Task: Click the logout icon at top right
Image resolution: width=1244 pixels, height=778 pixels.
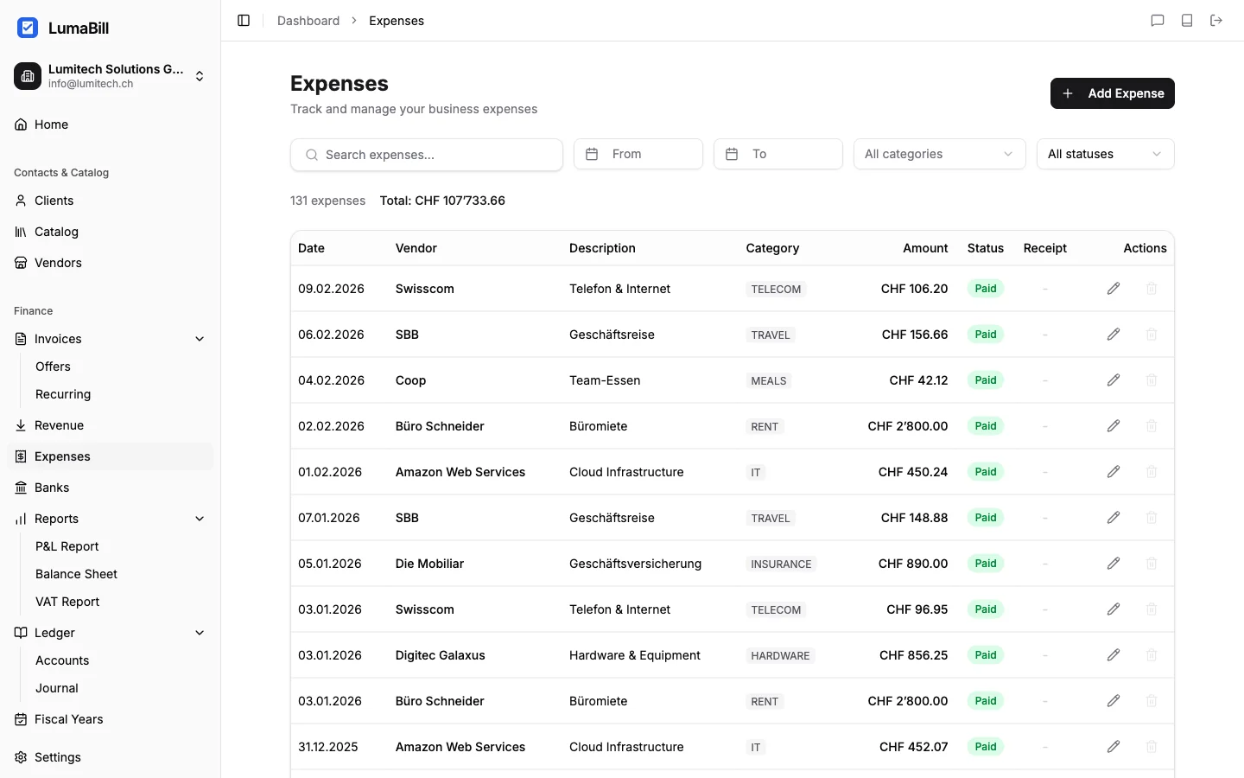Action: [x=1216, y=20]
